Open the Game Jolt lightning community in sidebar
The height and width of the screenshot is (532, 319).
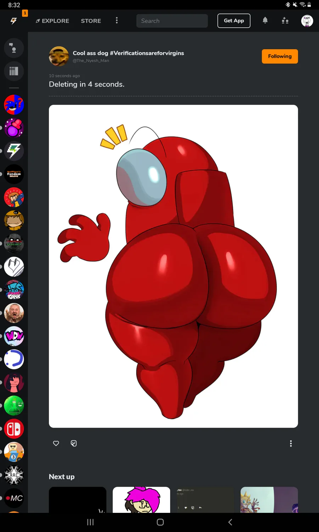pos(14,151)
